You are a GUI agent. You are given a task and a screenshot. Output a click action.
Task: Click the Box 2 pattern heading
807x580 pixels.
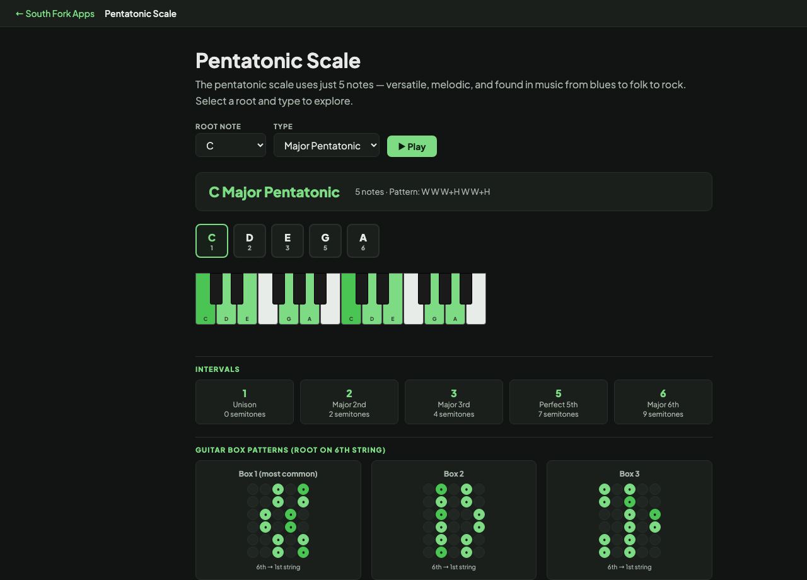[x=454, y=473]
